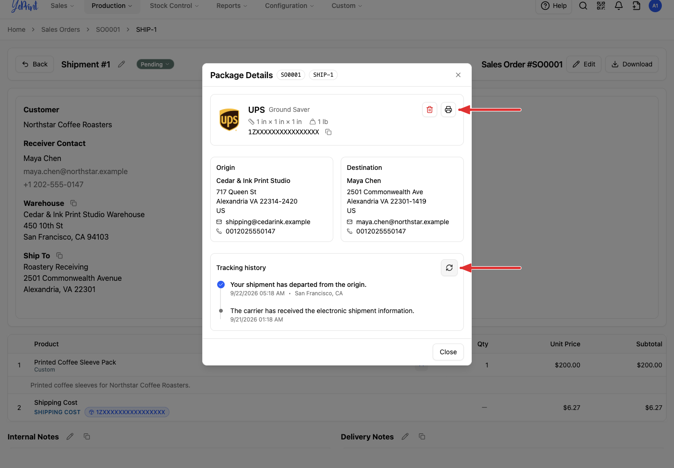Open tracking badge in Shipping Cost row
The image size is (674, 468).
[x=127, y=412]
